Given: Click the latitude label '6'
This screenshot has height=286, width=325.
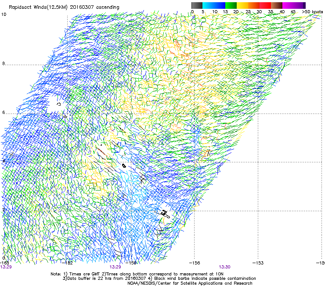Looking at the screenshot, I should point(4,112).
